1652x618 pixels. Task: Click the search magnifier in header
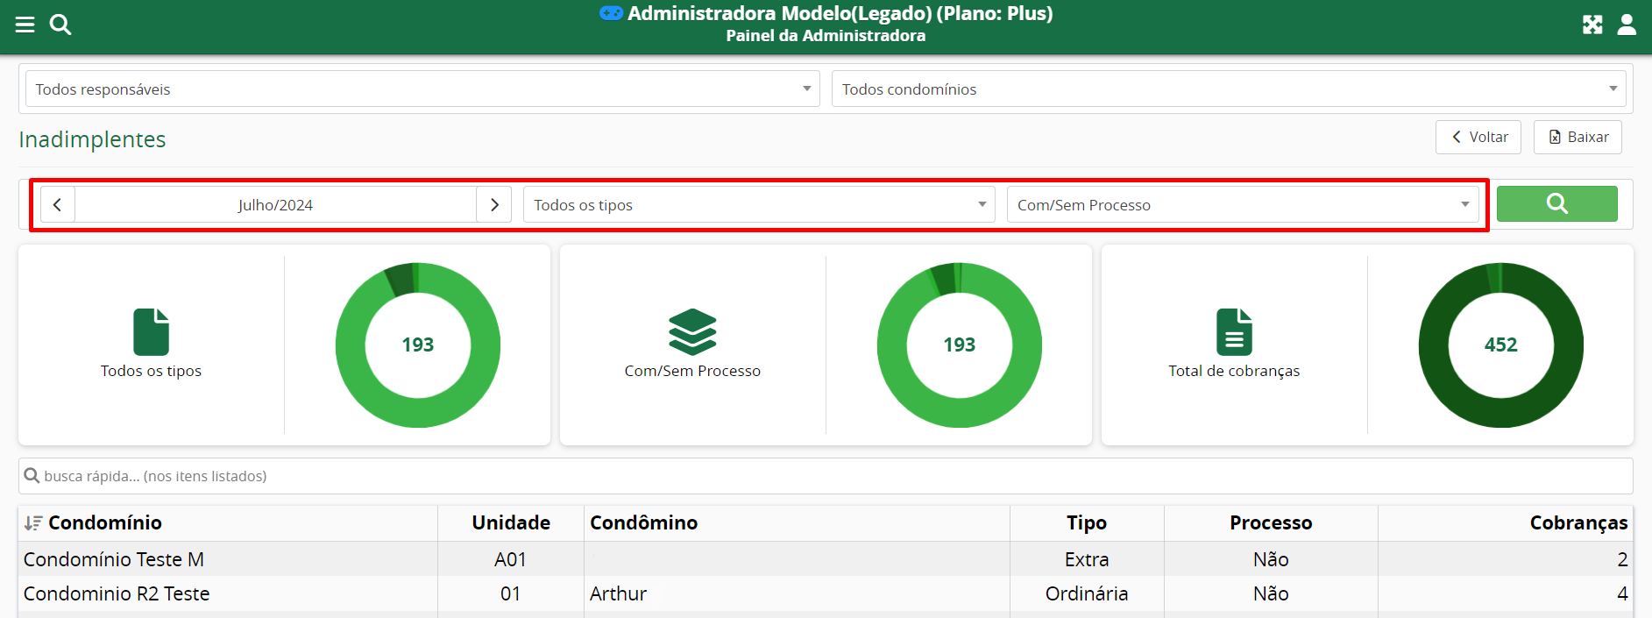point(60,25)
